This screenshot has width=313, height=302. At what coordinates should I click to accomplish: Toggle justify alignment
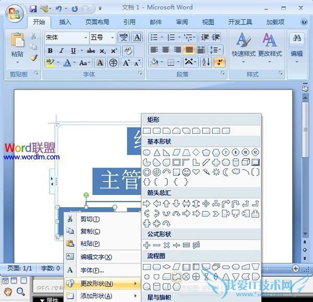(x=189, y=49)
